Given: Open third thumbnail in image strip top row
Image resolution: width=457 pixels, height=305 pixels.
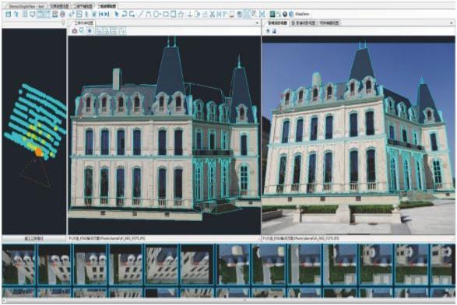Looking at the screenshot, I should [x=90, y=265].
